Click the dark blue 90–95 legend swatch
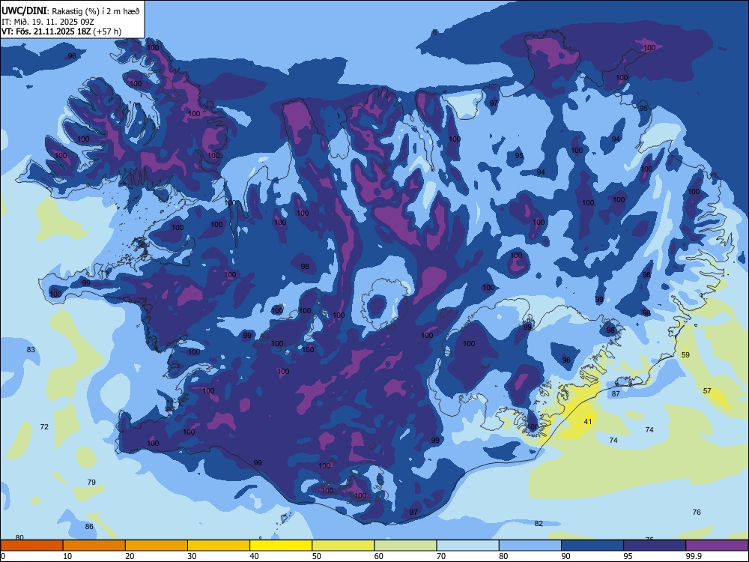This screenshot has height=562, width=749. coord(592,546)
